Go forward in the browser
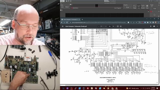The height and width of the screenshot is (90, 160). [x=64, y=22]
